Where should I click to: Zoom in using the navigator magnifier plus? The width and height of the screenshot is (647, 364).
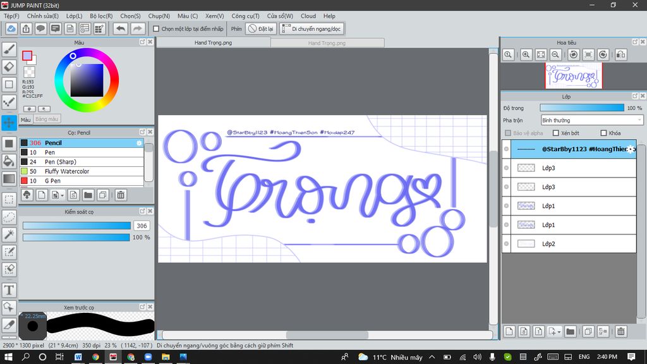tap(526, 54)
